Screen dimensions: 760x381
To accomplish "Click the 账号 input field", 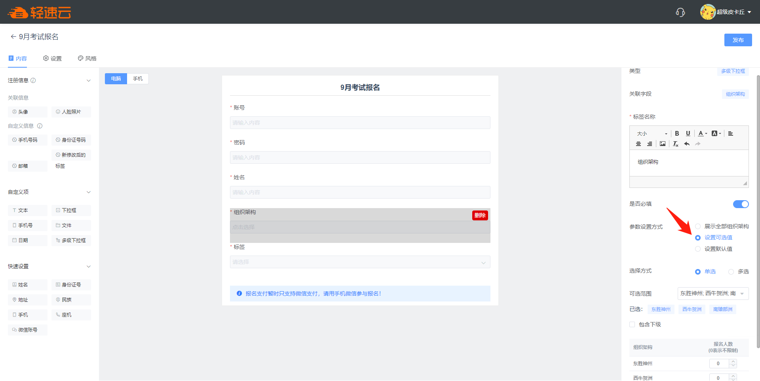I will 360,123.
